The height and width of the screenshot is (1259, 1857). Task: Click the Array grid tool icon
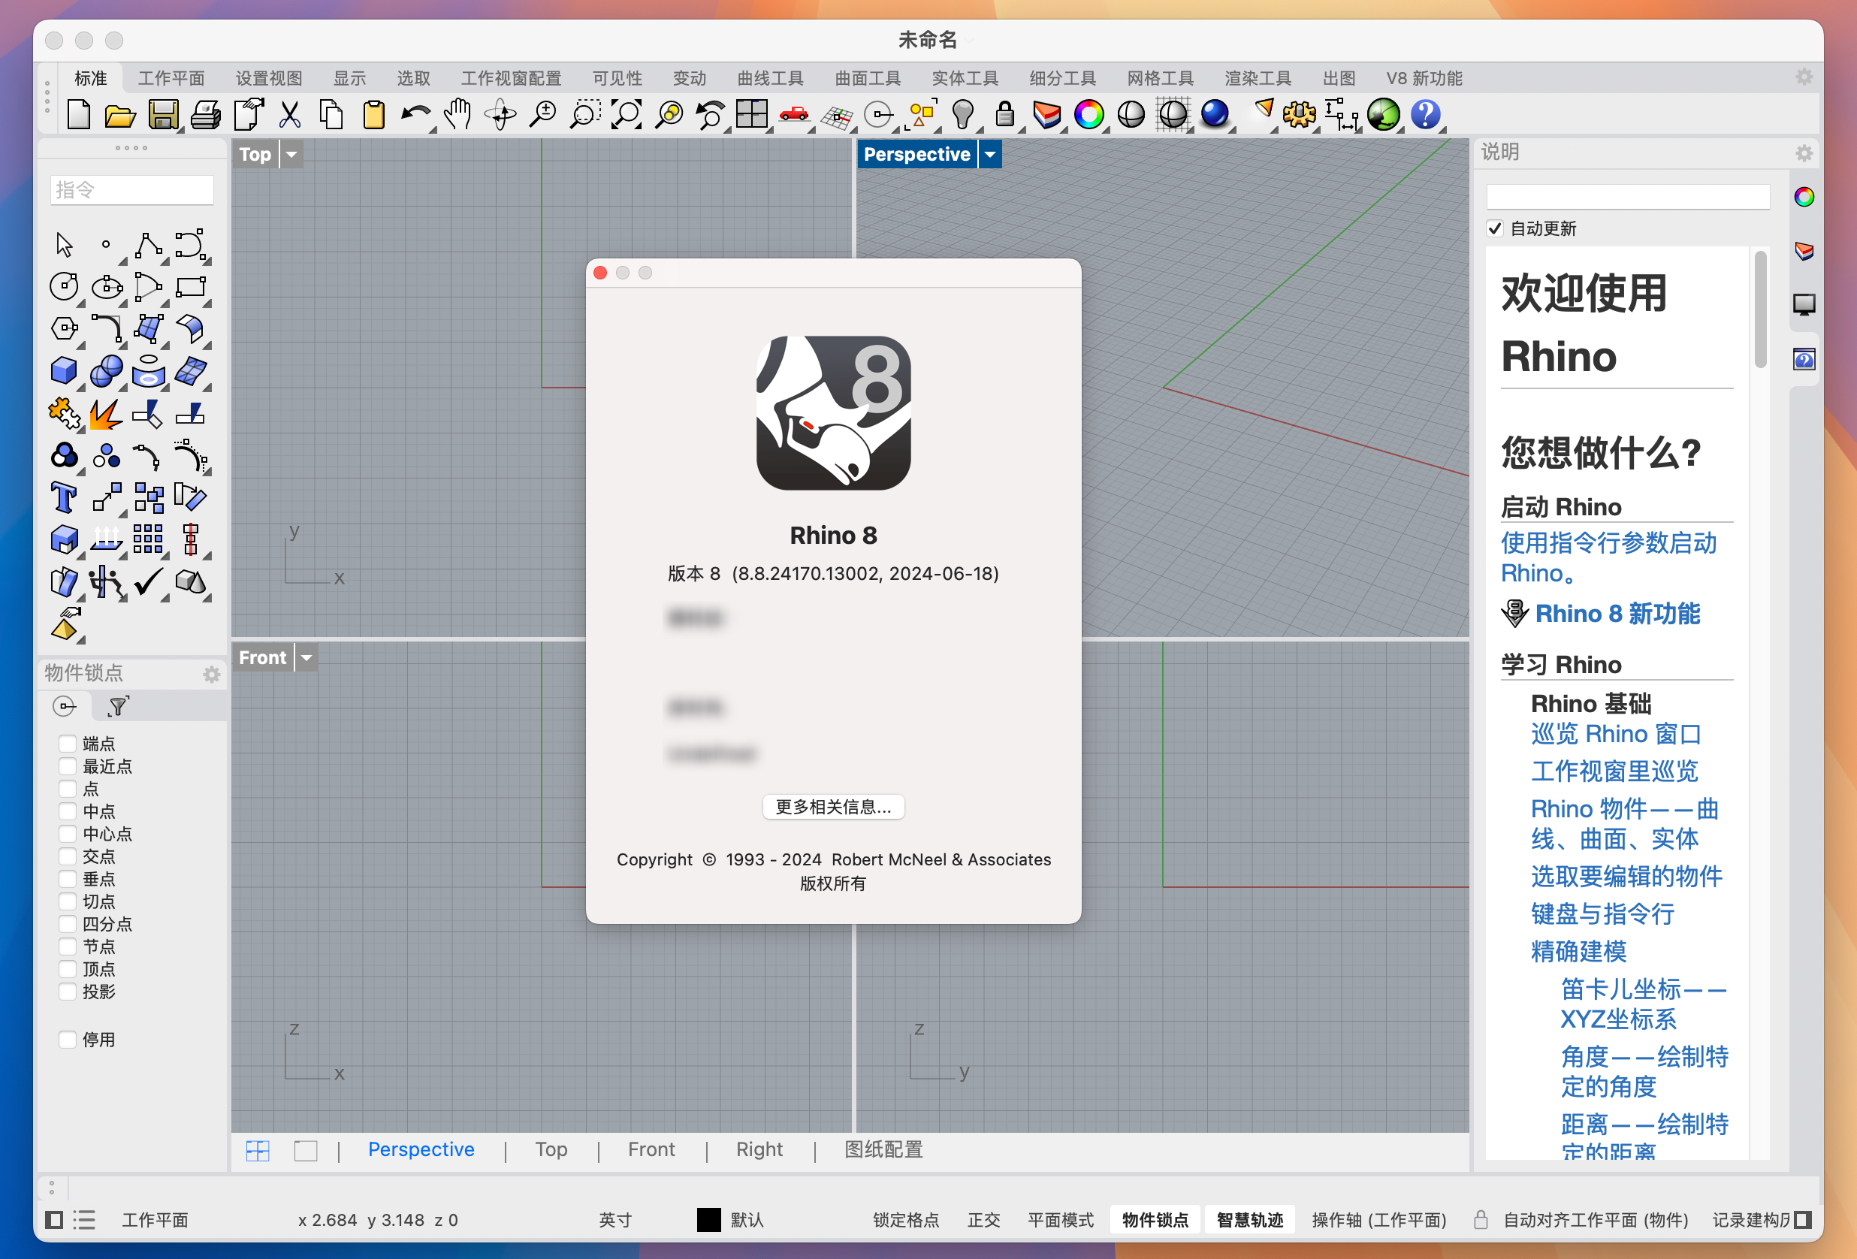(148, 540)
